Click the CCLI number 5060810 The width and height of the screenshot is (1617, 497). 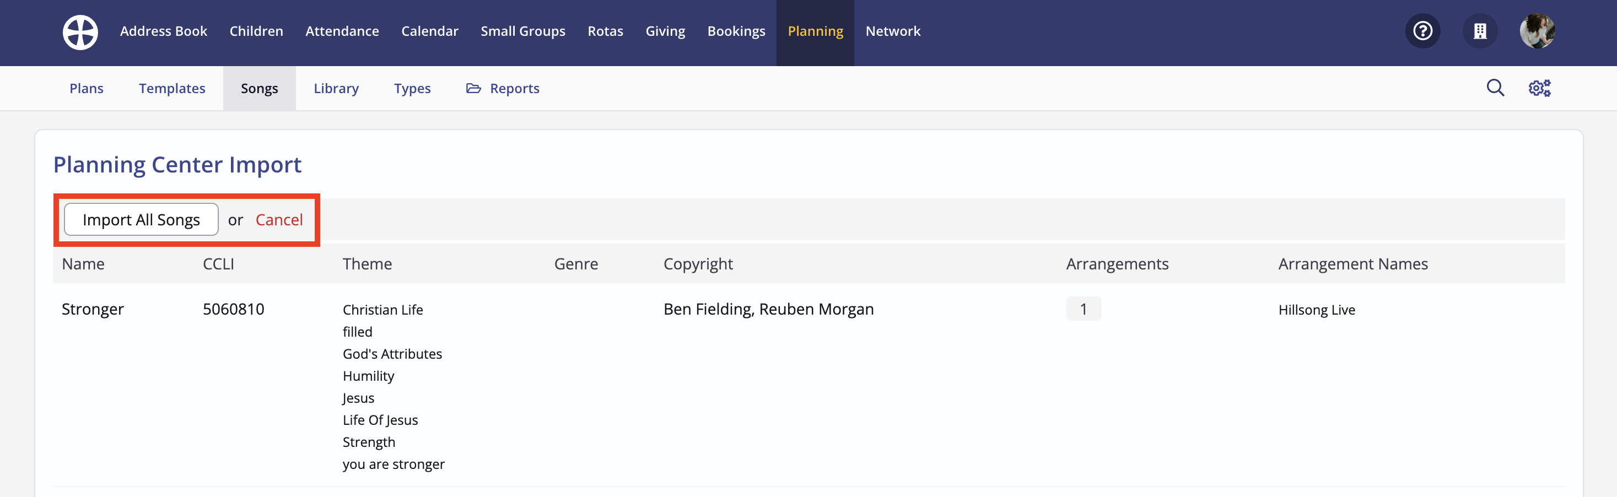coord(233,309)
